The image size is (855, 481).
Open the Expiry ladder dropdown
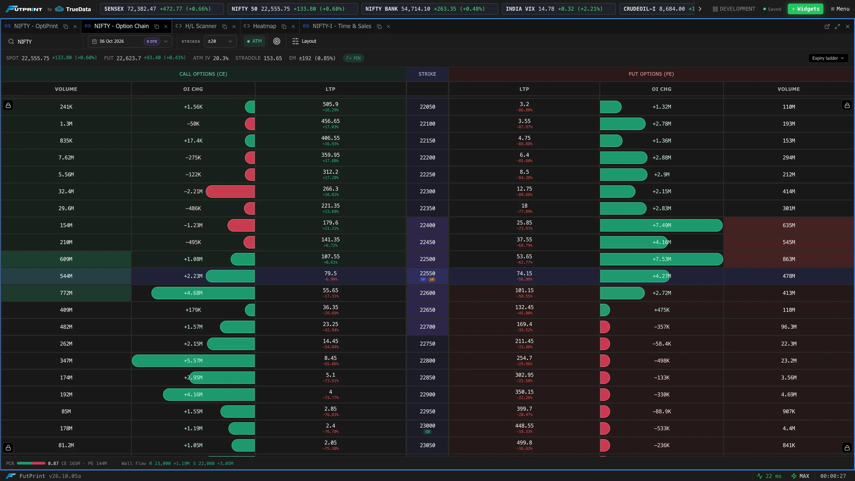point(828,58)
